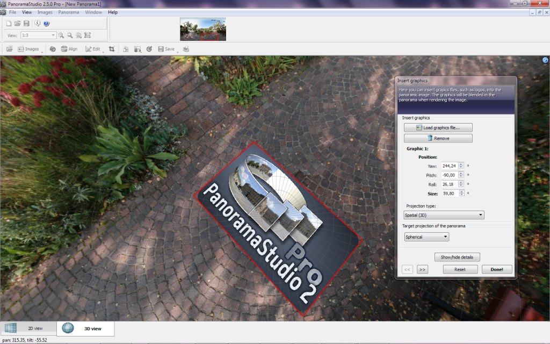Click the PanoramaStudio Pro 2 logo graphic

coord(279,229)
